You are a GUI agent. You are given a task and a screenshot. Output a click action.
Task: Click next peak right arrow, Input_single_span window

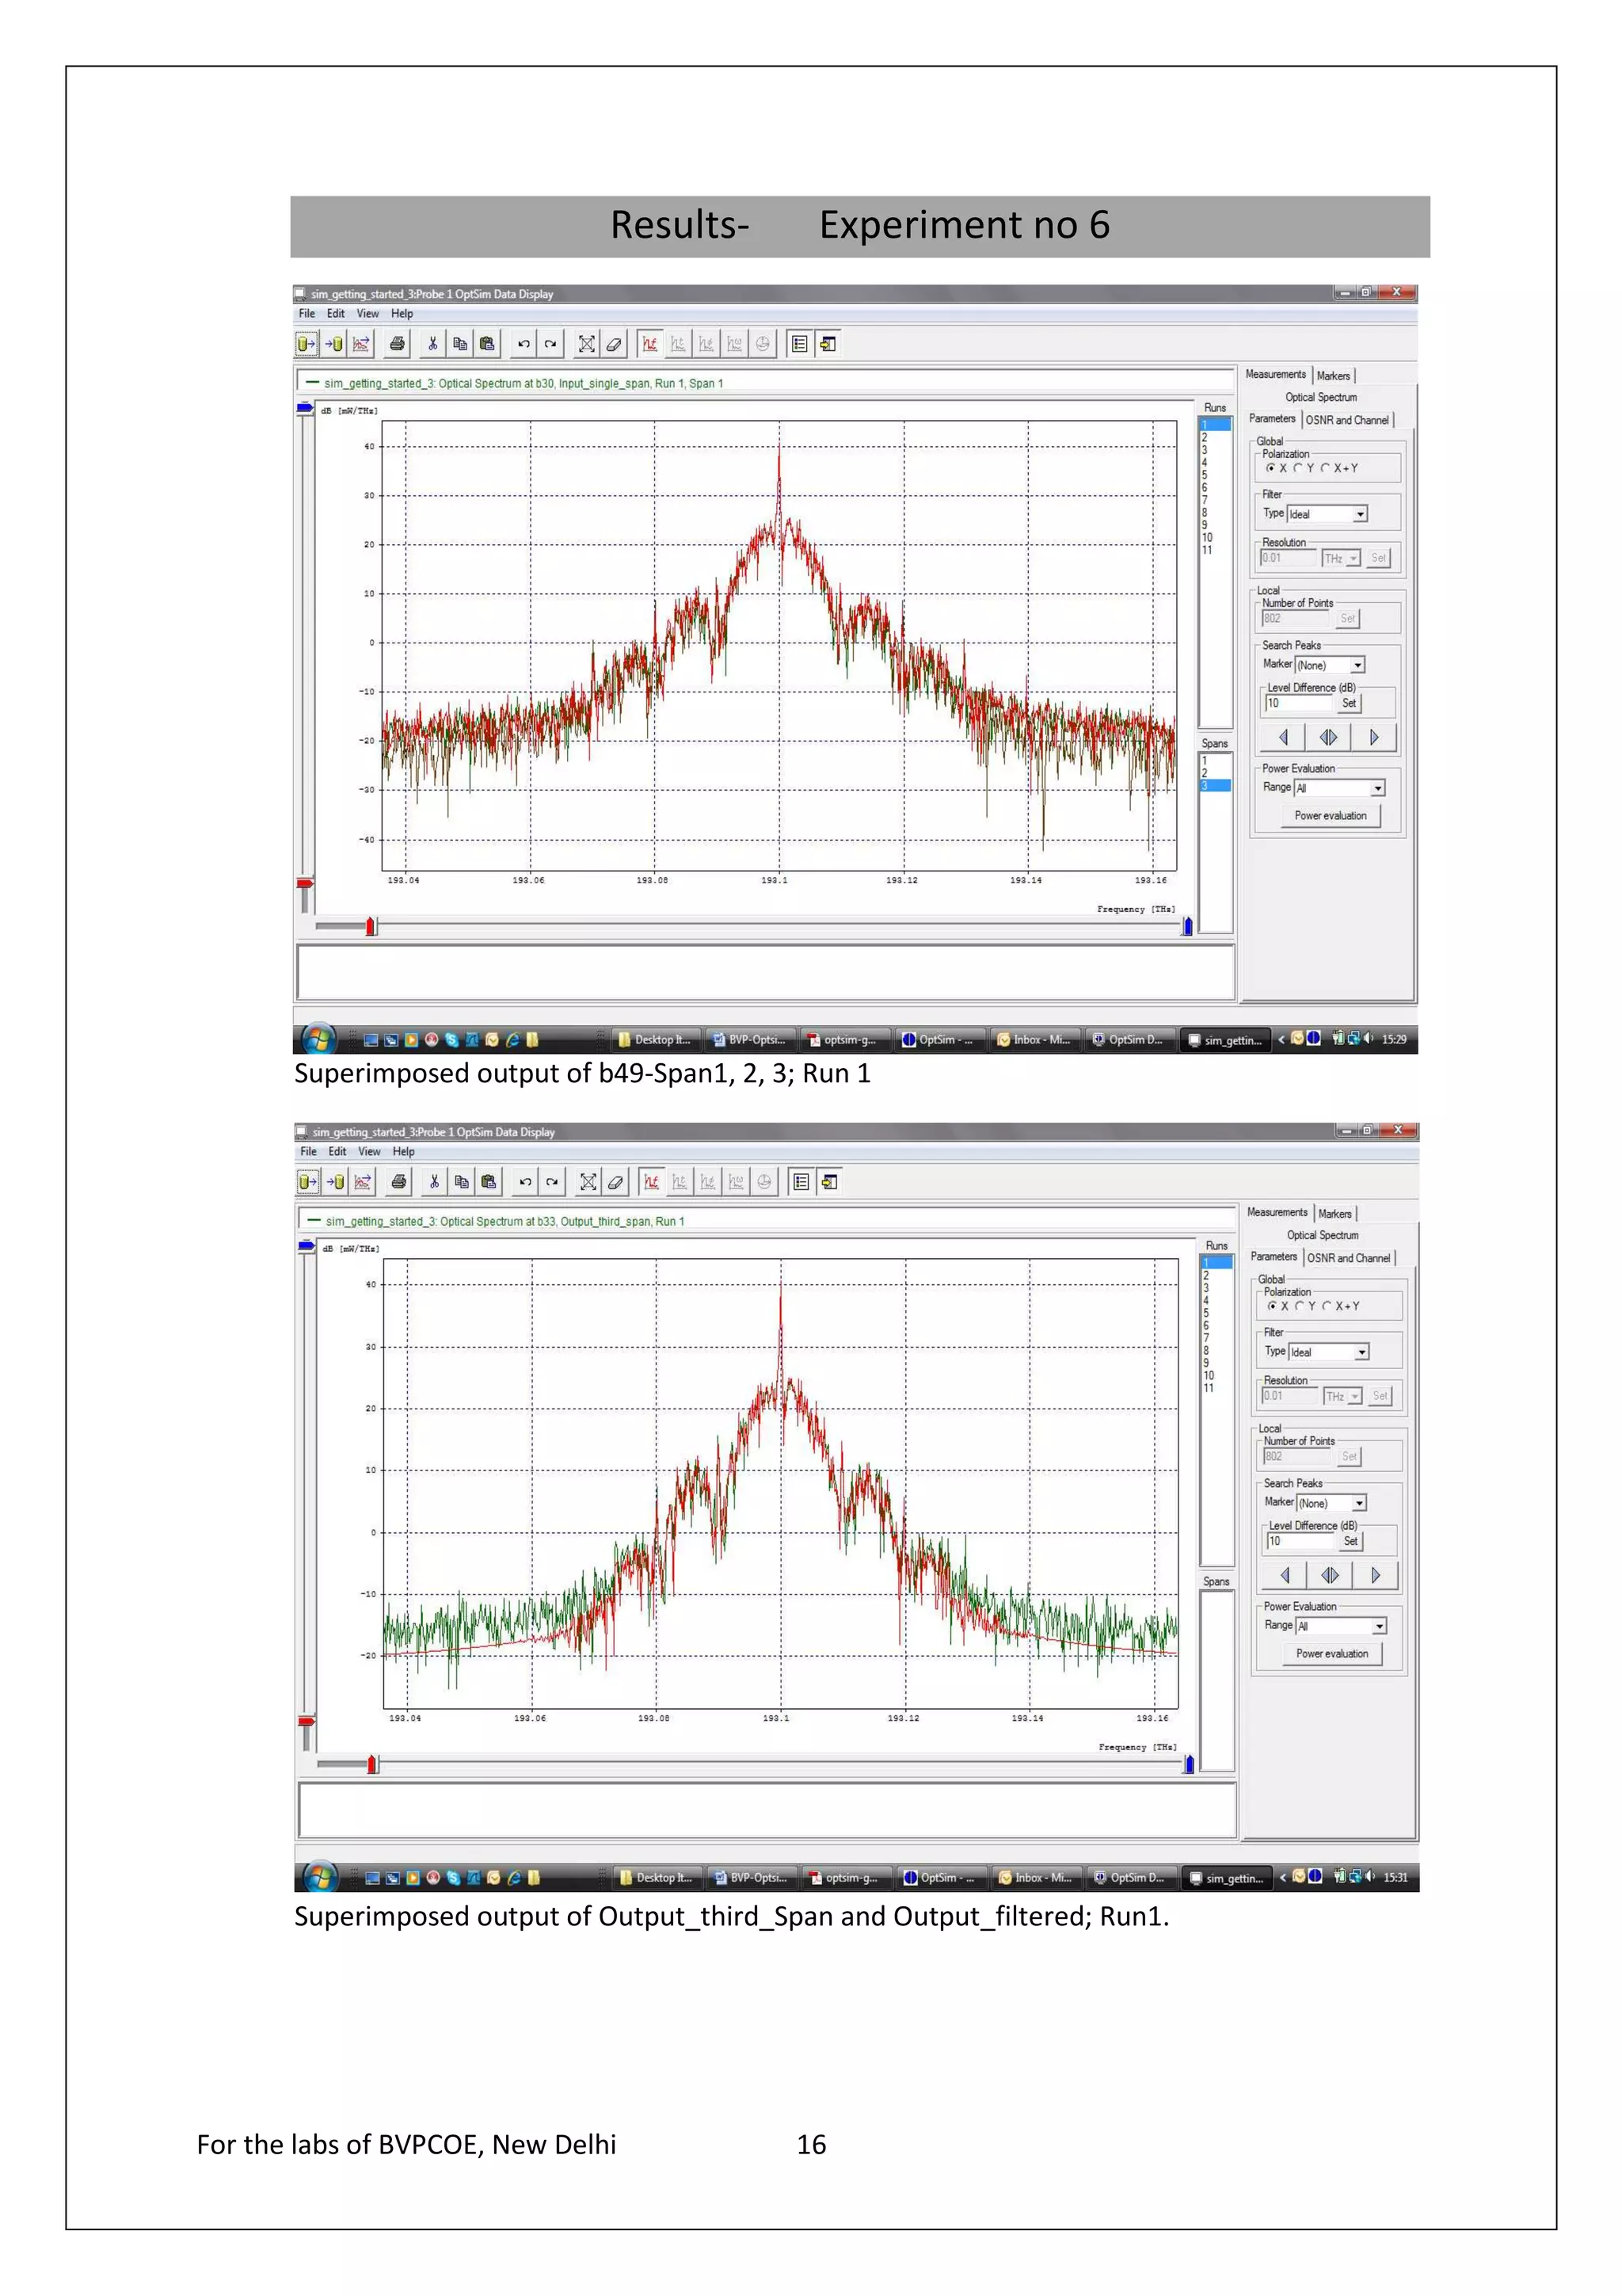click(x=1374, y=738)
